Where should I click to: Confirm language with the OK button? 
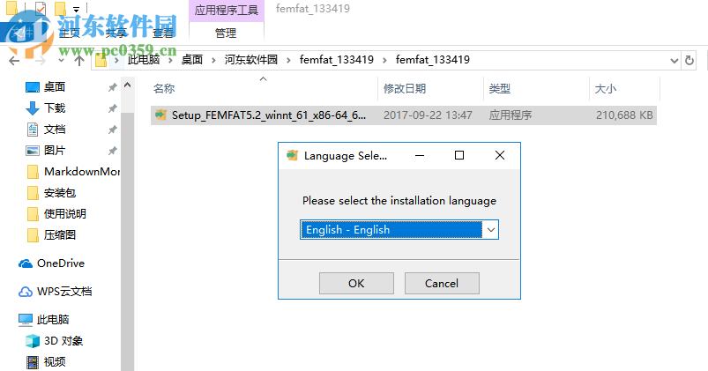pos(356,284)
